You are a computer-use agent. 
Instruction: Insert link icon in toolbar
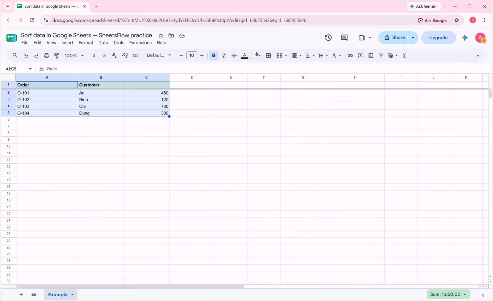(x=350, y=55)
